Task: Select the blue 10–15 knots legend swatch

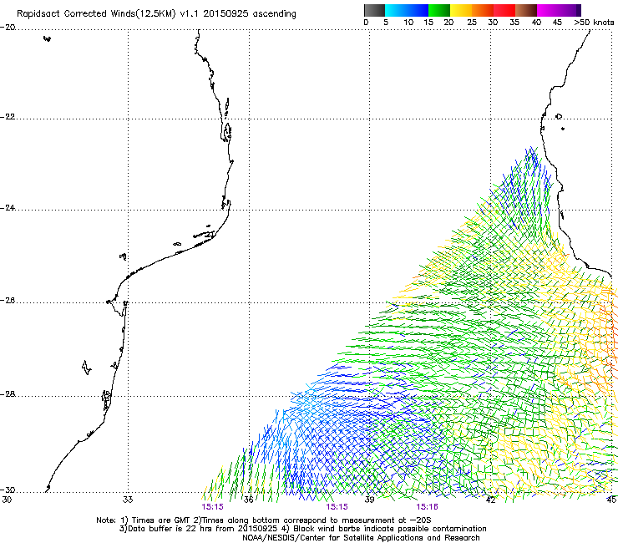Action: (418, 10)
